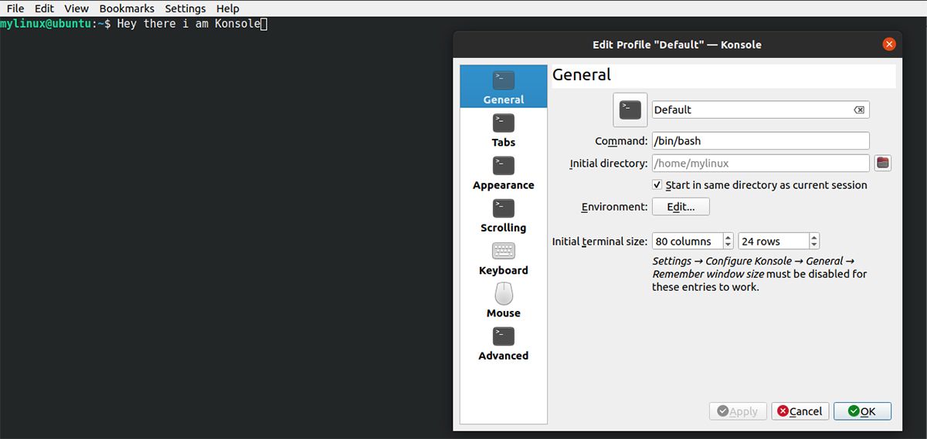Open the Scrolling settings page
The height and width of the screenshot is (439, 927).
(504, 215)
